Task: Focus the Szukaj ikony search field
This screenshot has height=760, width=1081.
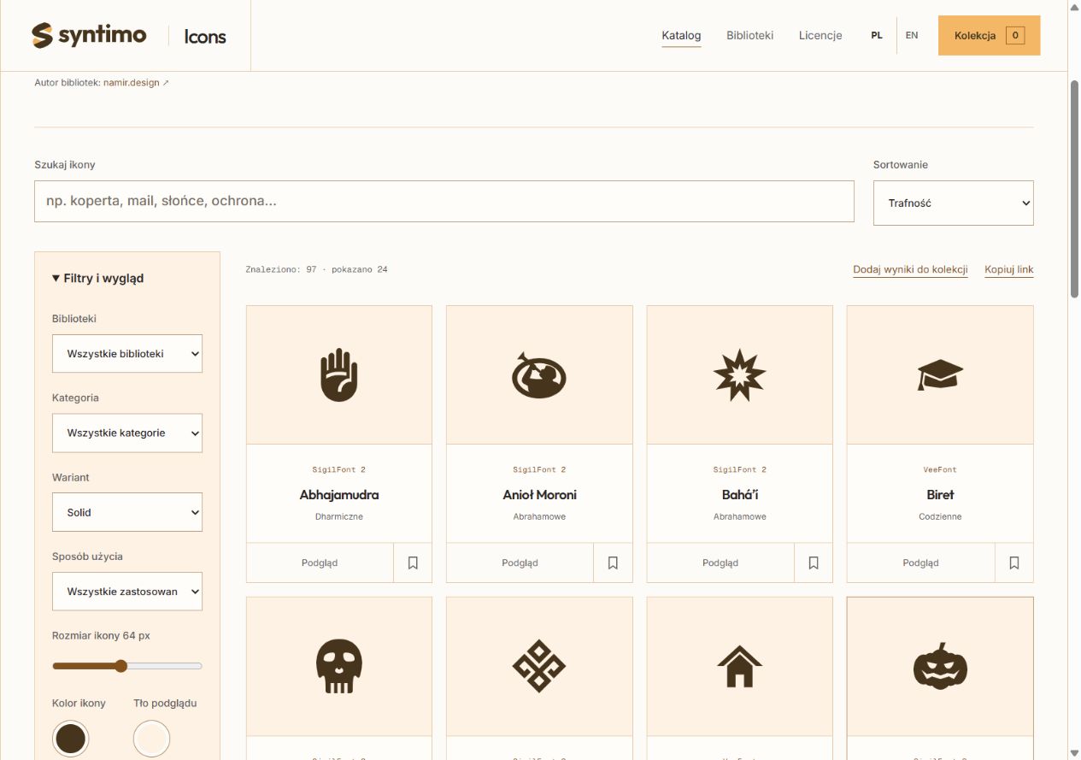Action: coord(444,202)
